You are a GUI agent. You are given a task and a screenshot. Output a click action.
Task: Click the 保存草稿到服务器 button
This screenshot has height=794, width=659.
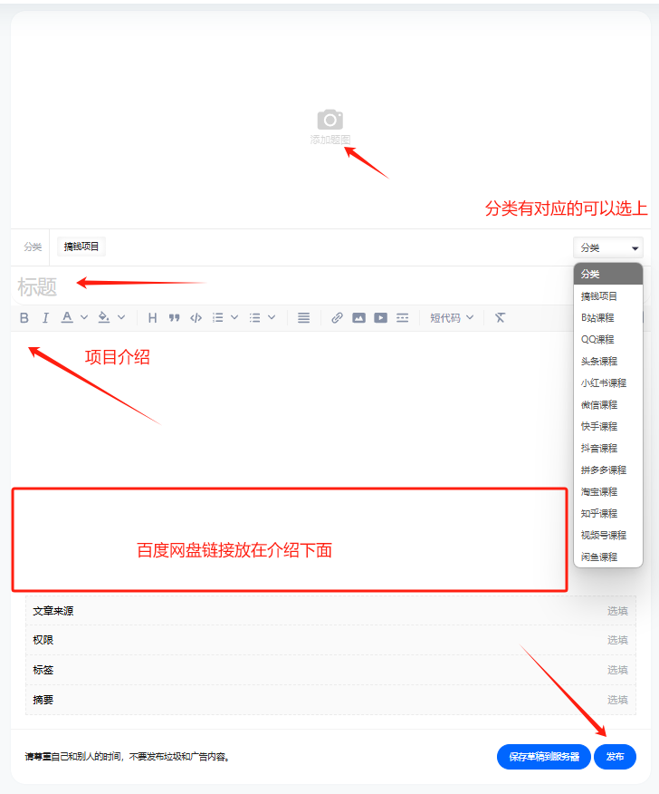543,757
